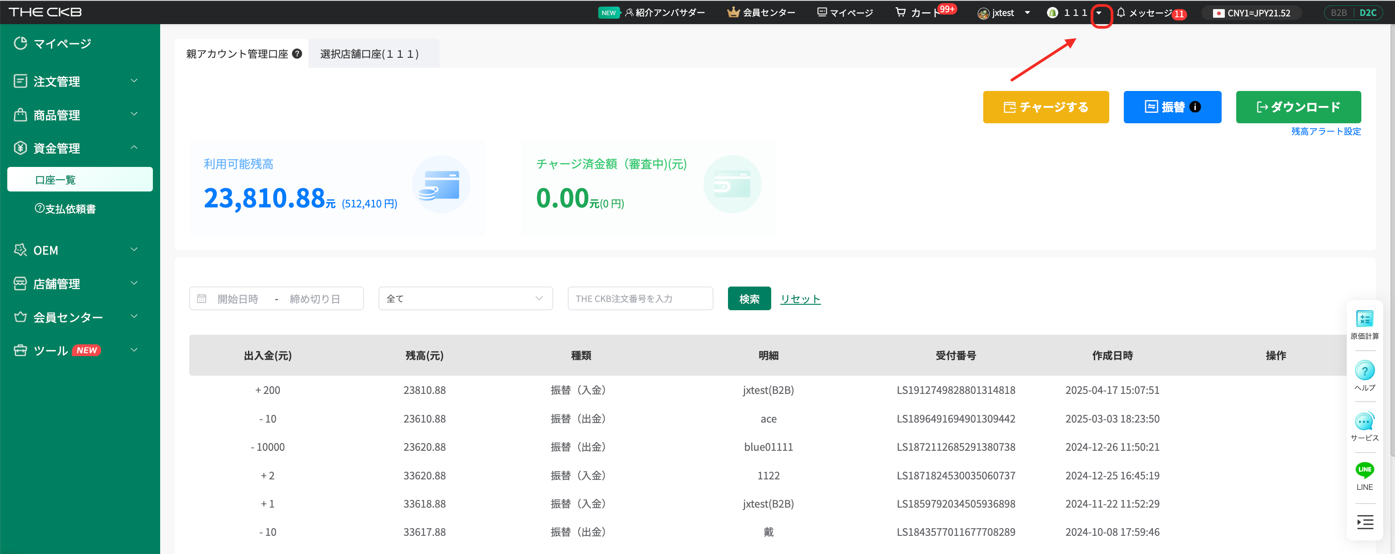Click jxtest(B2B) in the 2025-04-17 row
The width and height of the screenshot is (1395, 554).
[x=768, y=390]
